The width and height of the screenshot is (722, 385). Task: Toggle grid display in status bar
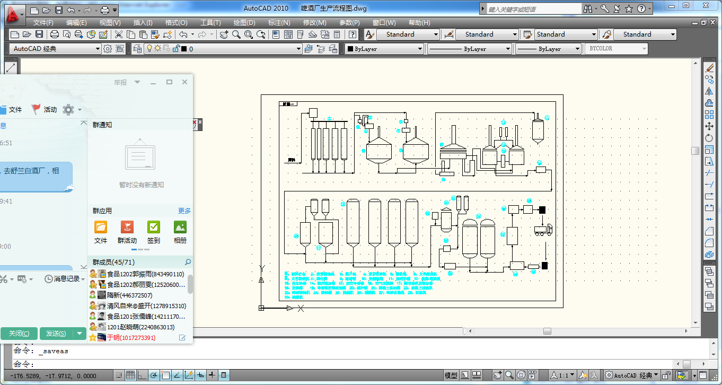(x=130, y=375)
